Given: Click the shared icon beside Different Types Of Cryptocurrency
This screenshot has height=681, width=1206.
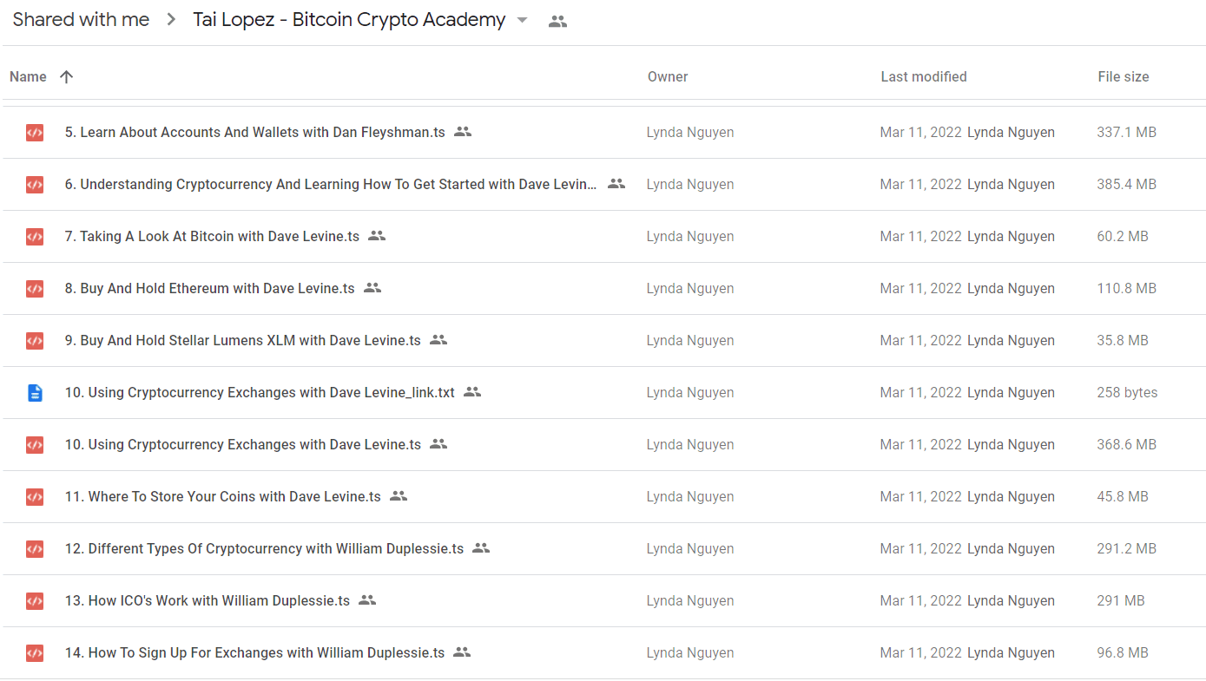Looking at the screenshot, I should 481,548.
